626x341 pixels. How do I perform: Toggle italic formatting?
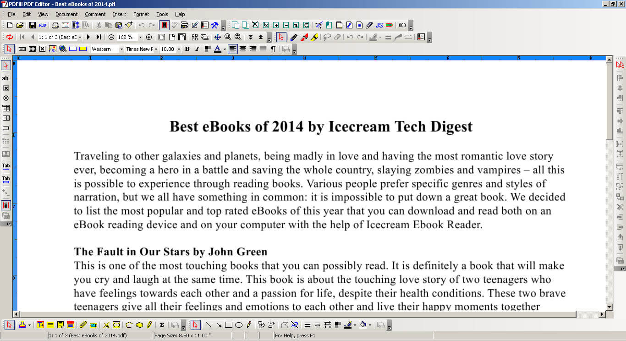(197, 49)
